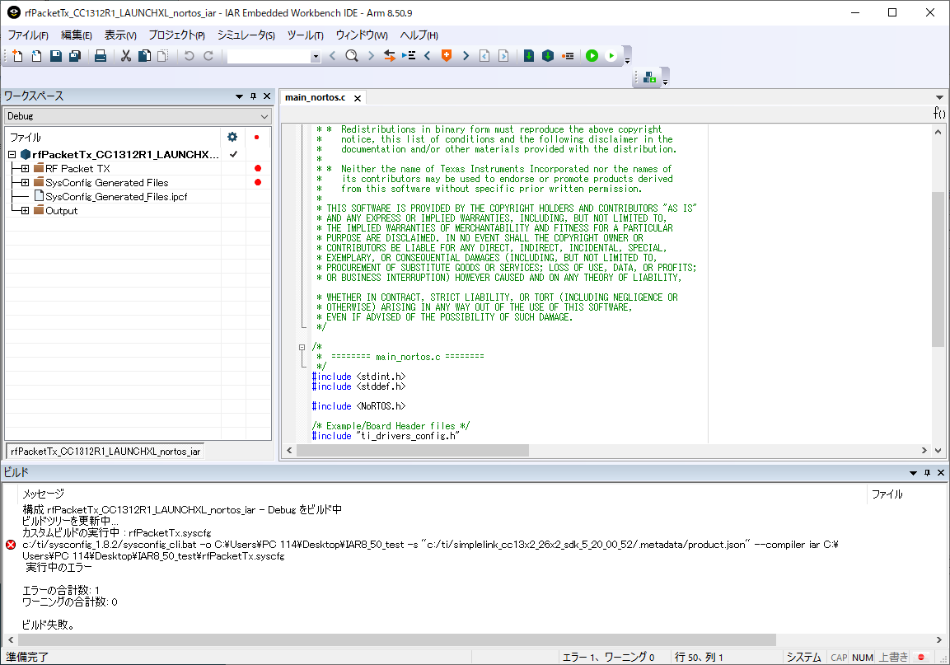This screenshot has width=950, height=665.
Task: Click the orange Toggle Bookmark icon
Action: pyautogui.click(x=447, y=56)
